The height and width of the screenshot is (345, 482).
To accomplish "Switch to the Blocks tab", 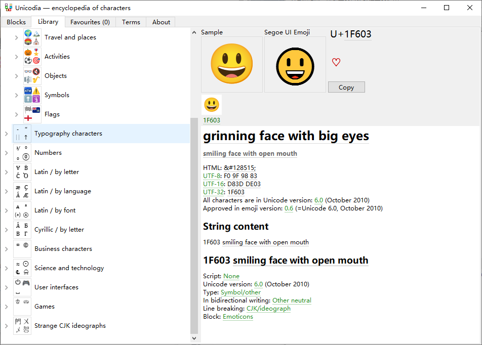I will click(x=16, y=22).
